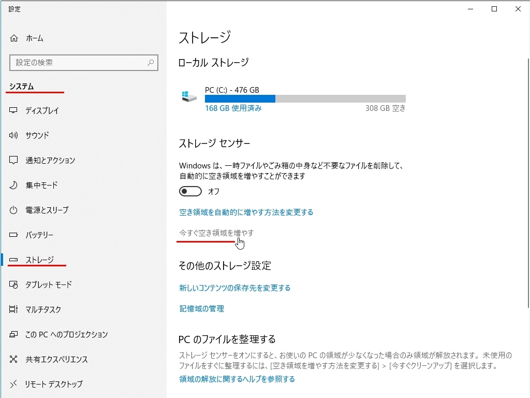Click the 記憶域の管理 link
Screen dimensions: 530x398
(x=201, y=308)
